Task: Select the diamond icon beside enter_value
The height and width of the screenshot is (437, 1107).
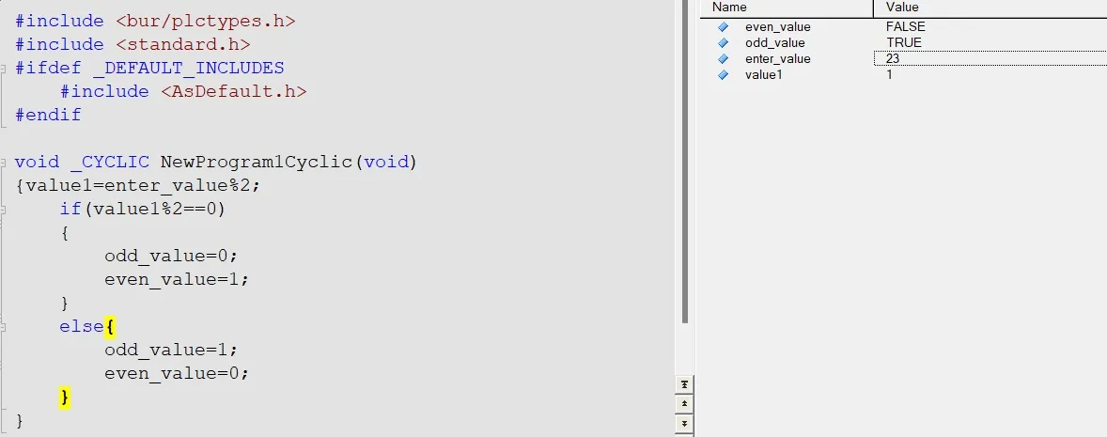Action: pyautogui.click(x=723, y=58)
